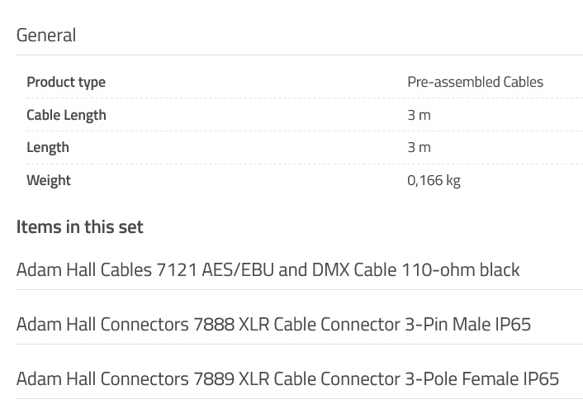Click the Length row label
Viewport: 583px width, 409px height.
point(48,147)
